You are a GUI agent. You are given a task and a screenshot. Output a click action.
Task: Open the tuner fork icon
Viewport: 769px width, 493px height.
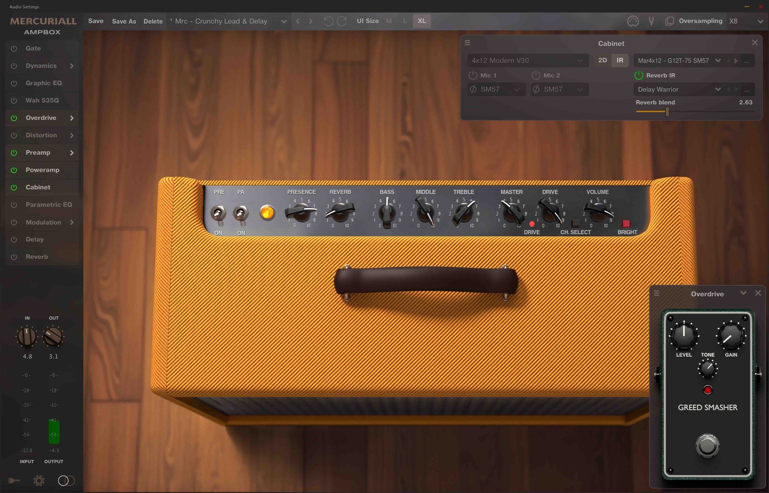pos(651,21)
